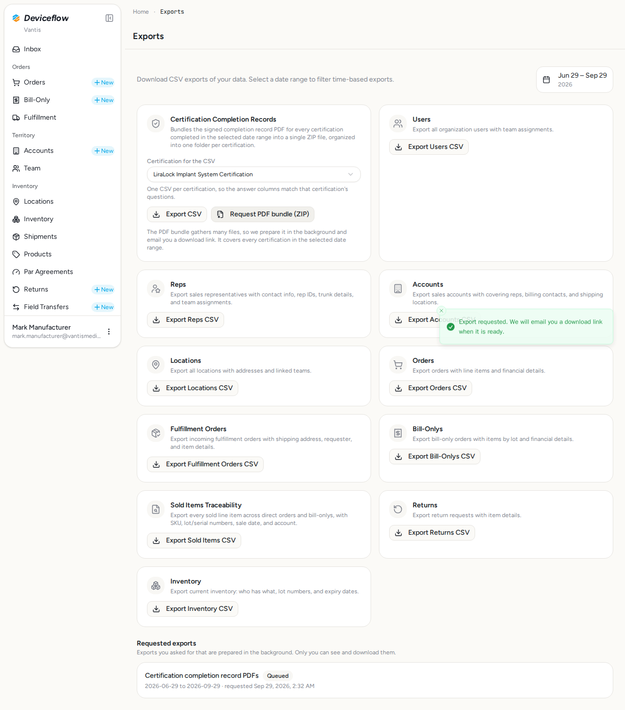Collapse the sidebar with the panel icon

click(x=109, y=18)
